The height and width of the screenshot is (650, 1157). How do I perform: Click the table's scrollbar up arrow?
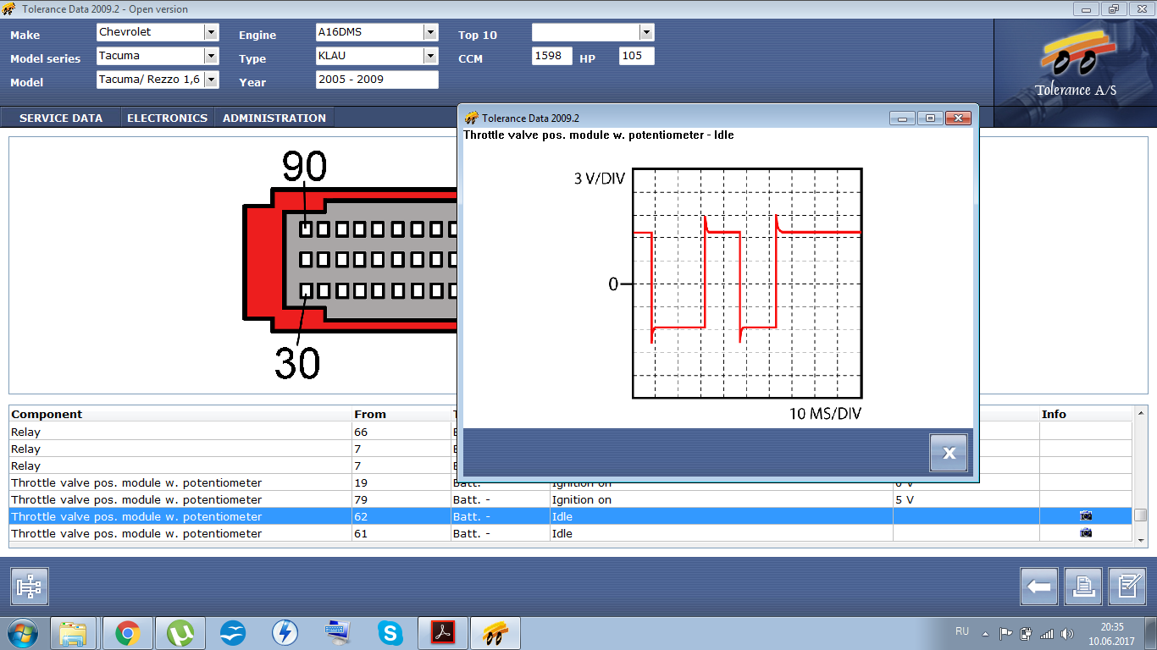(x=1141, y=412)
